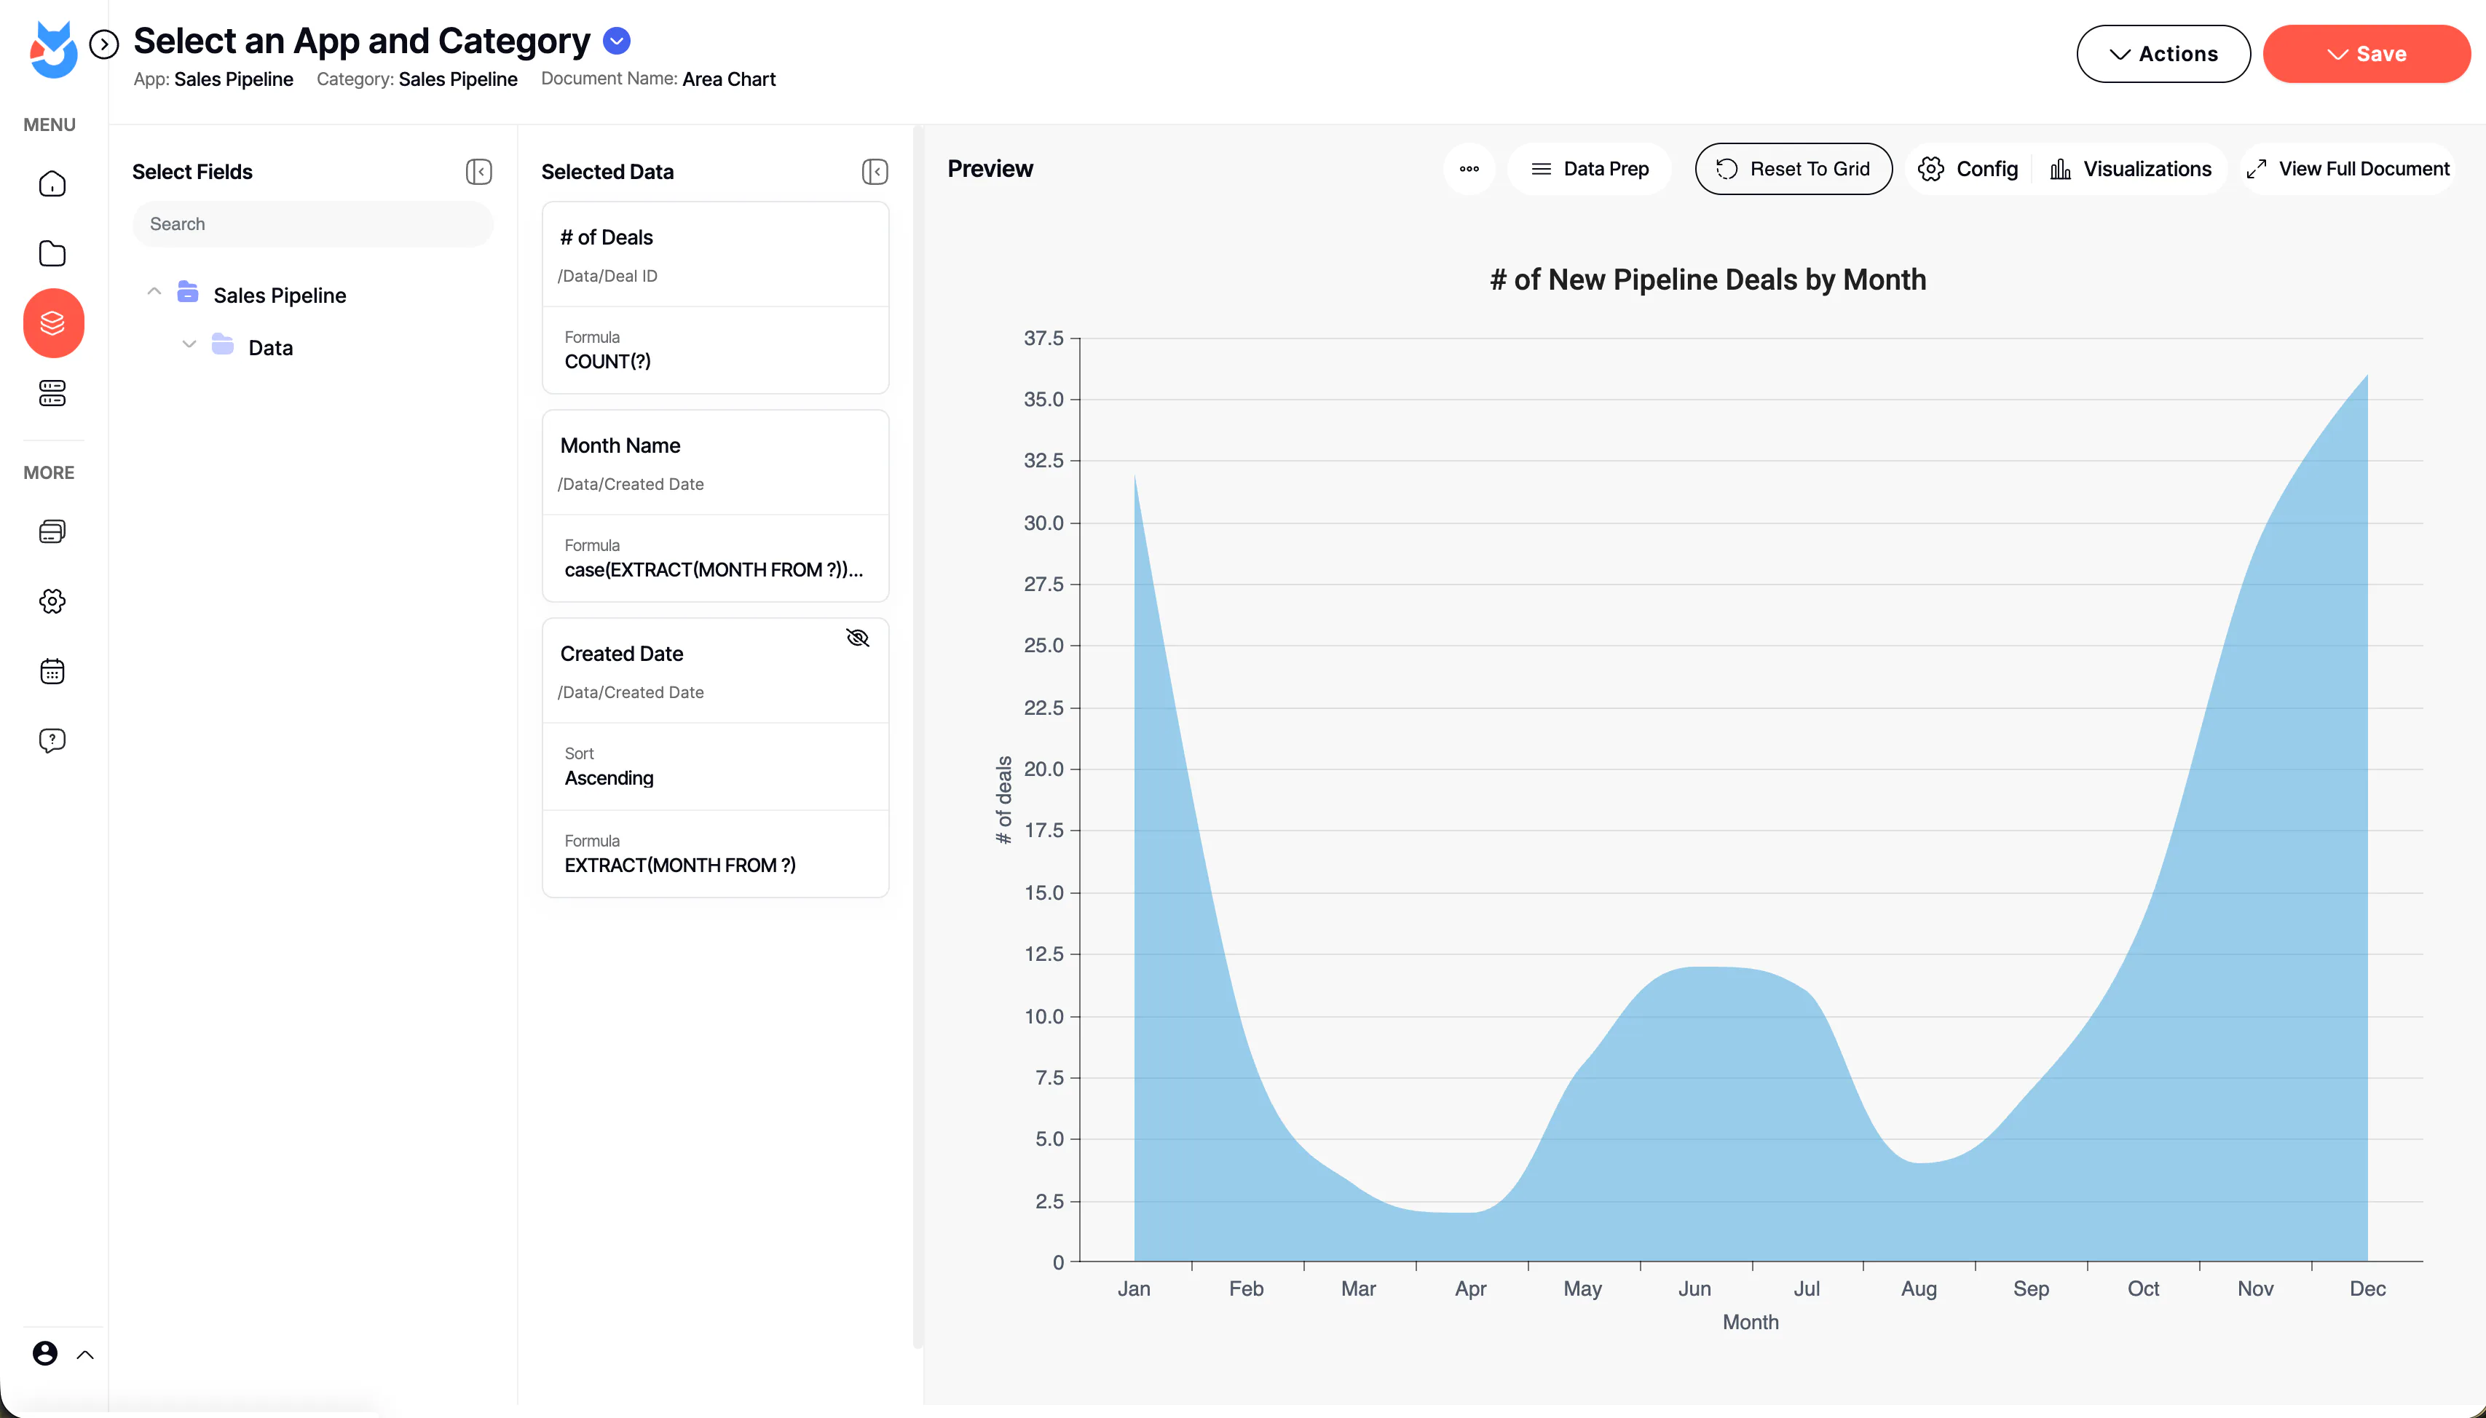This screenshot has height=1418, width=2486.
Task: Click the case(EXTRACT(MONTH FROM ?)) formula
Action: 714,570
